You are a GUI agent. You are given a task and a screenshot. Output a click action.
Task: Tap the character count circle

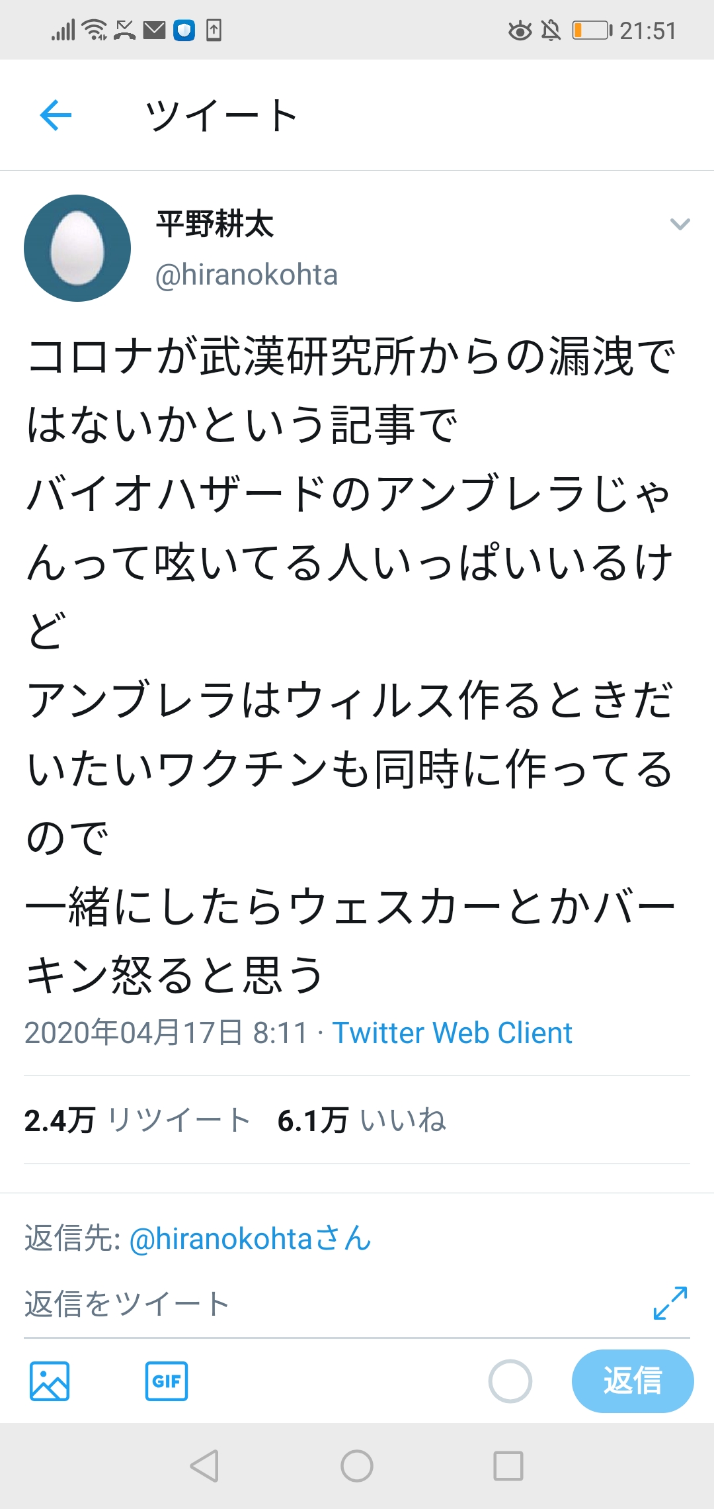click(510, 1381)
